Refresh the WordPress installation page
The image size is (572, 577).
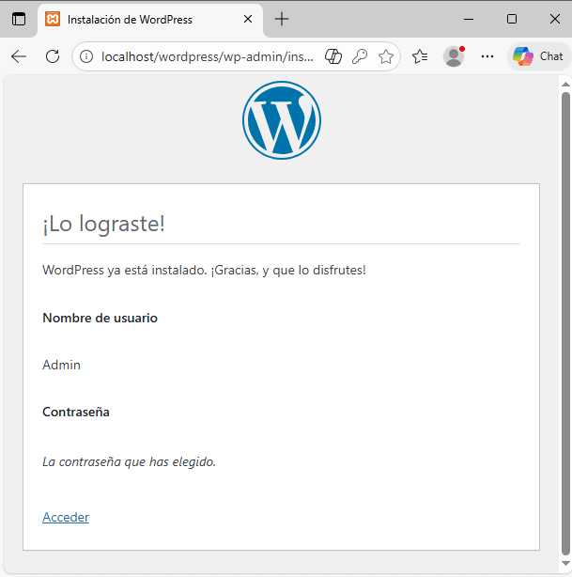[53, 56]
